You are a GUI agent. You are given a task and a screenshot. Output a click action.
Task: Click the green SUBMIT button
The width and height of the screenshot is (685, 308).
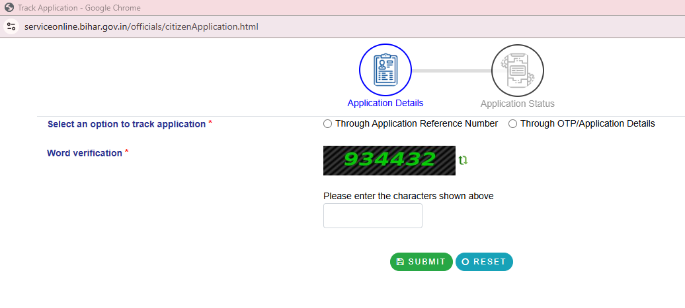[421, 262]
